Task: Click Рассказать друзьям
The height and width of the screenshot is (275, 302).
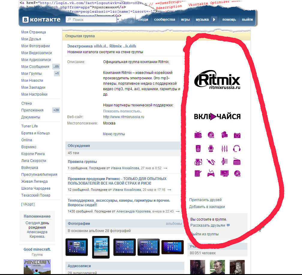Action: [208, 225]
